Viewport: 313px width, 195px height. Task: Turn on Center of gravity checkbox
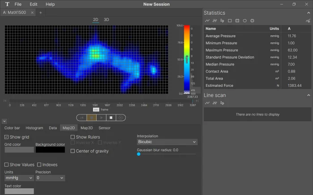pyautogui.click(x=73, y=151)
